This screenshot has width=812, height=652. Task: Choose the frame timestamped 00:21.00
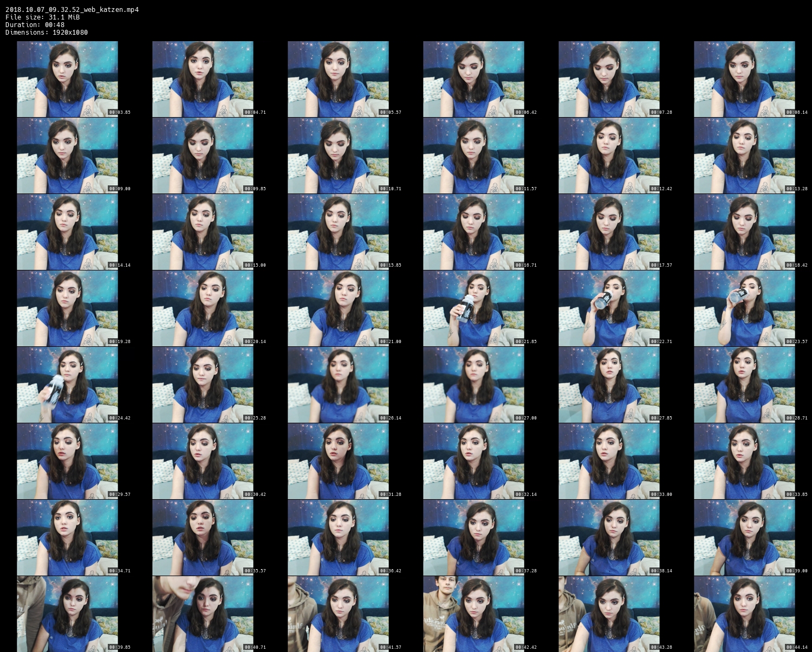tap(338, 308)
